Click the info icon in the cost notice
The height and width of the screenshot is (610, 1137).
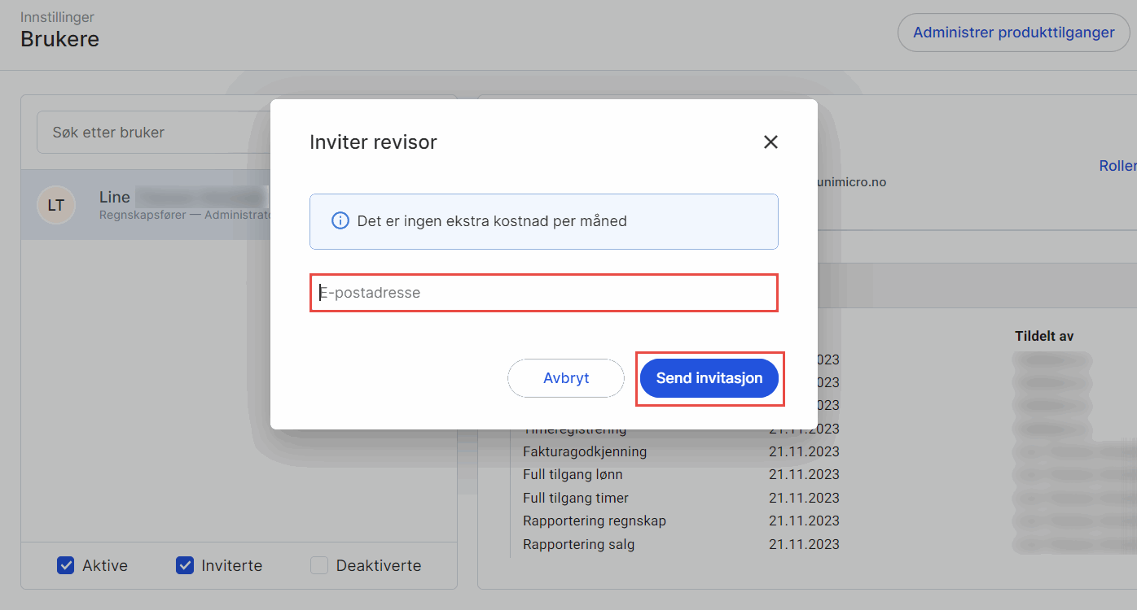coord(340,221)
